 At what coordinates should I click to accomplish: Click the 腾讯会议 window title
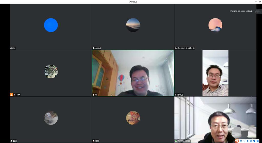[133, 2]
